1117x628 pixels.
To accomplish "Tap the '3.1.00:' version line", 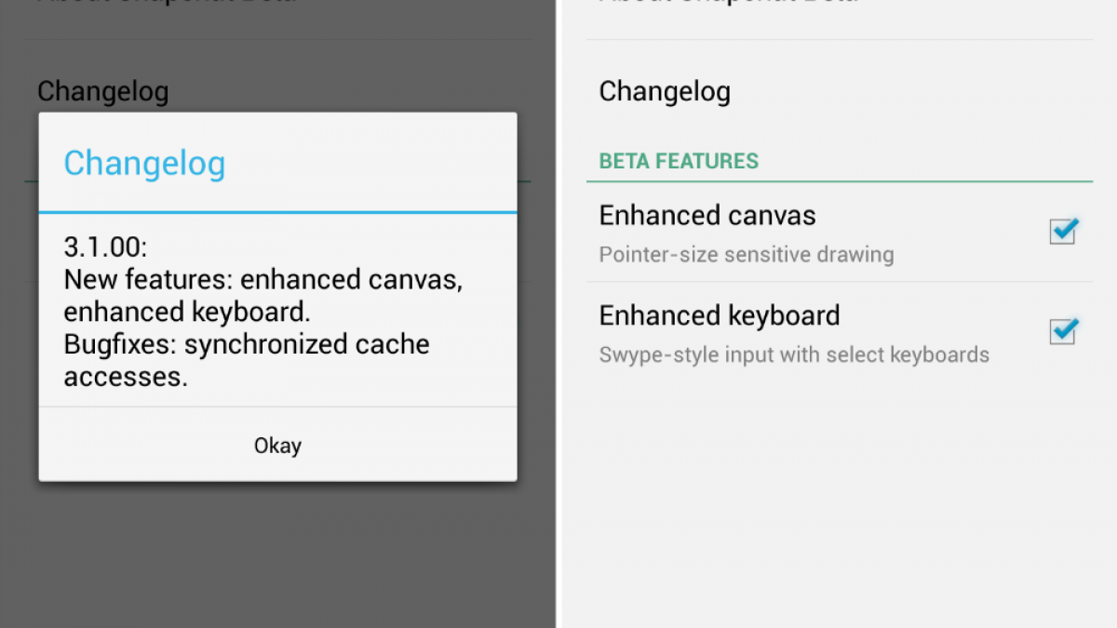I will click(x=106, y=247).
